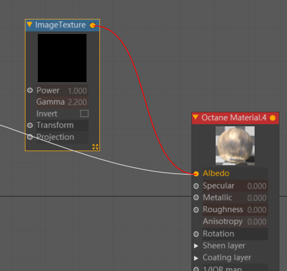Click the 1/IOR map input pin

point(196,269)
